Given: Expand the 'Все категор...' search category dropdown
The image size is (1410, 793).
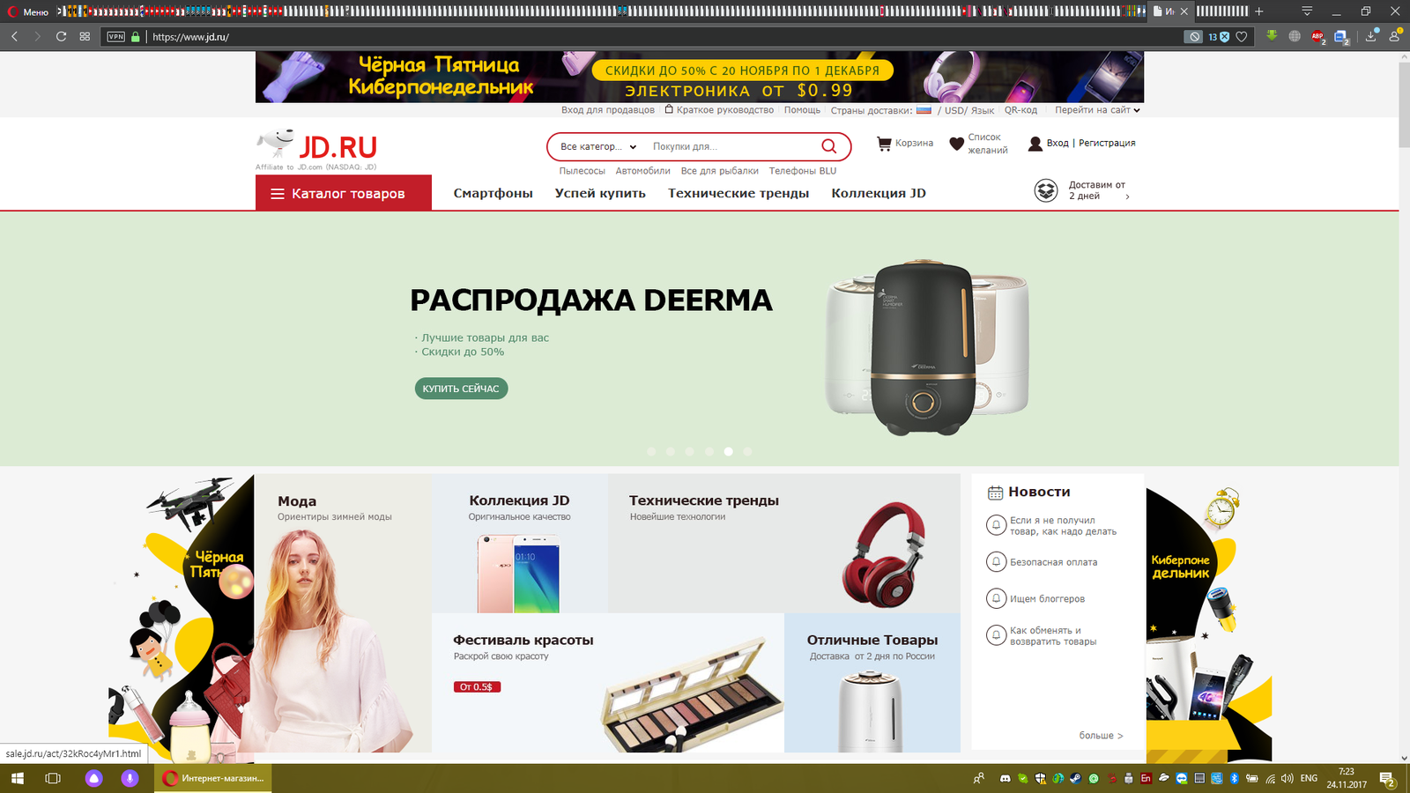Looking at the screenshot, I should click(598, 147).
